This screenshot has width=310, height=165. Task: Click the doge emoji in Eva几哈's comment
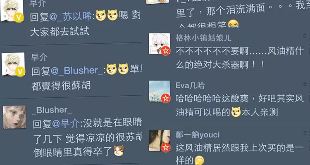[236, 112]
